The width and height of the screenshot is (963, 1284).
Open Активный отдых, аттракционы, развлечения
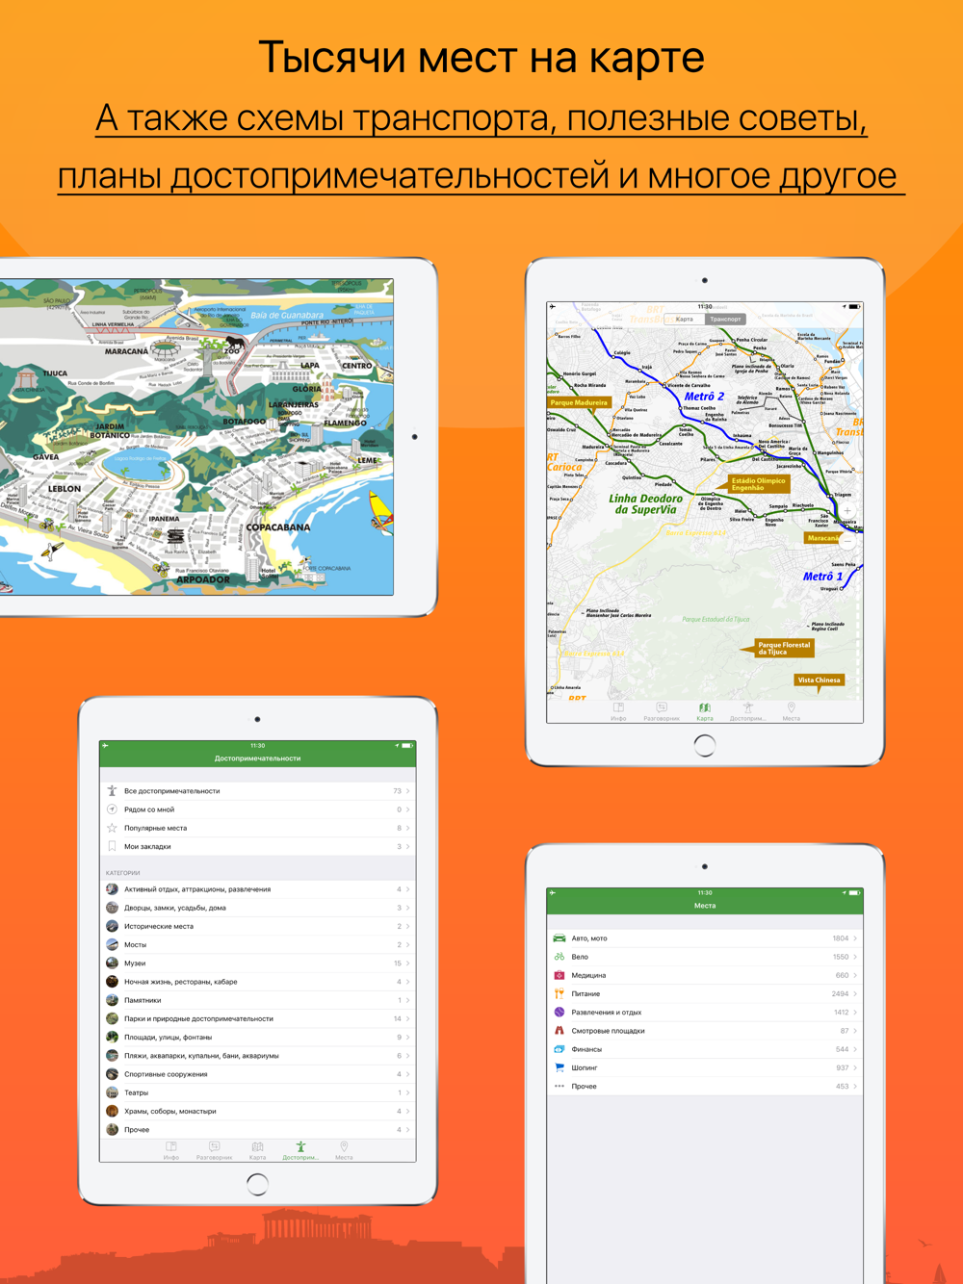pos(257,889)
